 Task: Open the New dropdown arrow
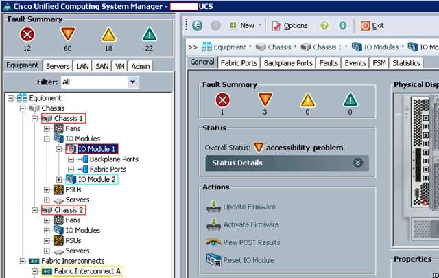[x=260, y=25]
